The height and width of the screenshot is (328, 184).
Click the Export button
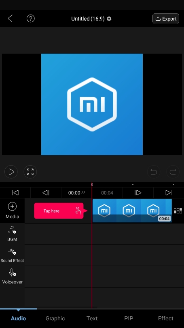[166, 19]
